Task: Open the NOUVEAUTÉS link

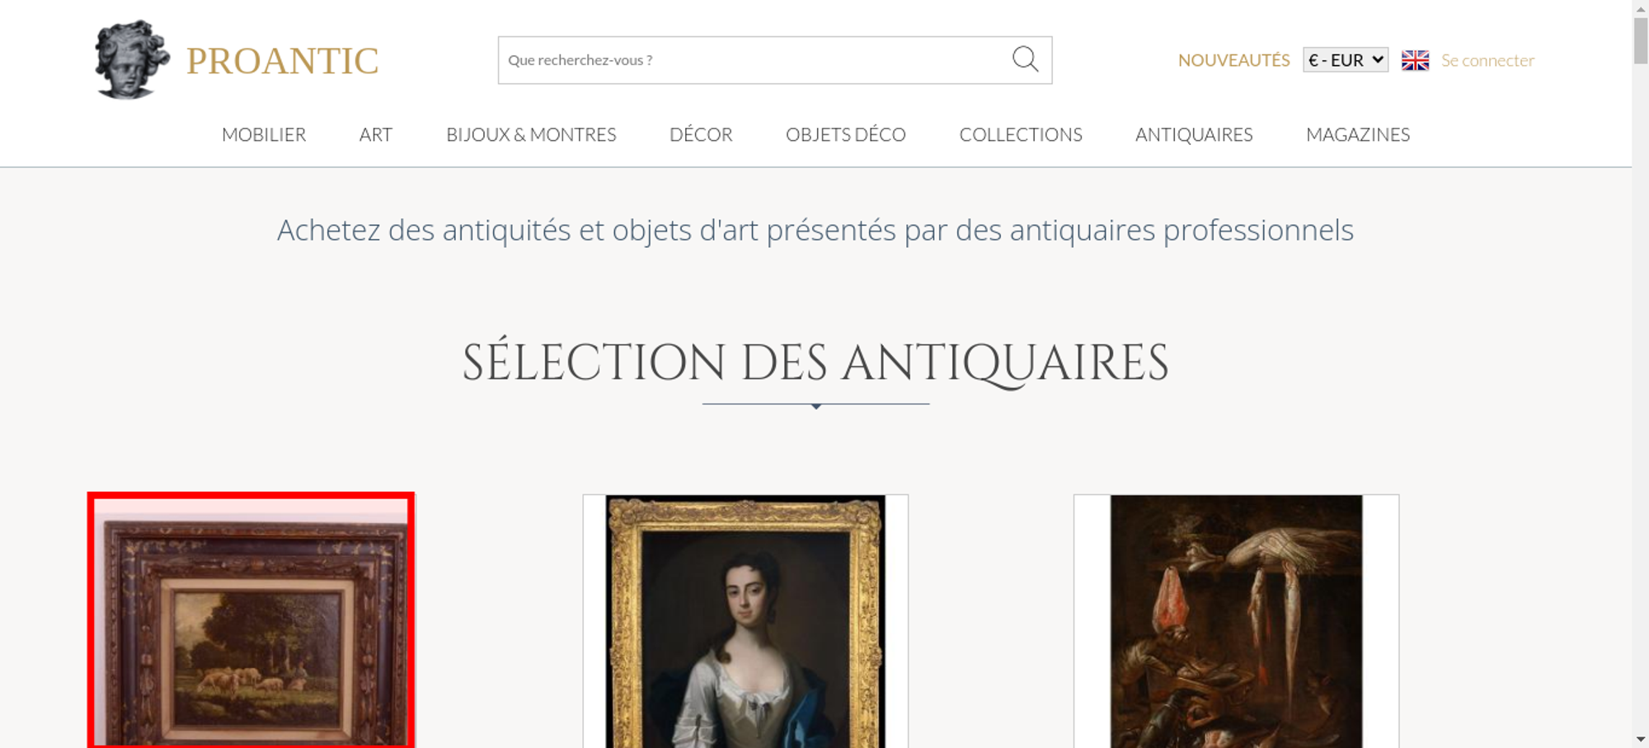Action: pyautogui.click(x=1233, y=60)
